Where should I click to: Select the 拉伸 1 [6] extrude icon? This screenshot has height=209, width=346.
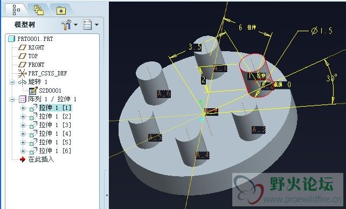[33, 151]
